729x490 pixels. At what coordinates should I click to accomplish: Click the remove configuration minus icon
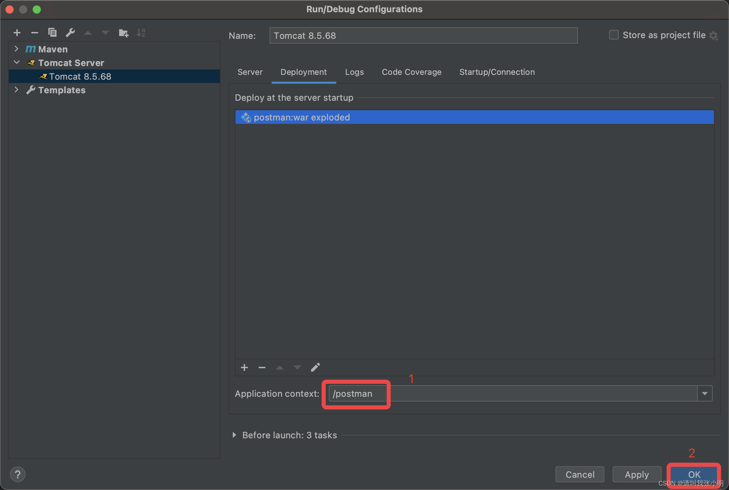[35, 33]
